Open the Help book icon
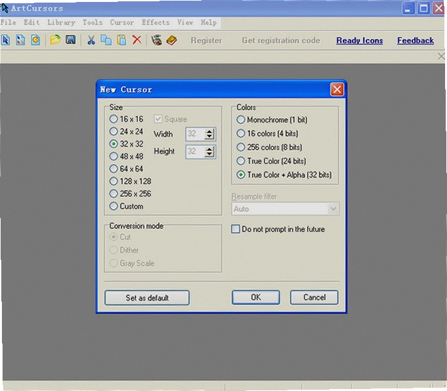The width and height of the screenshot is (447, 391). [172, 40]
